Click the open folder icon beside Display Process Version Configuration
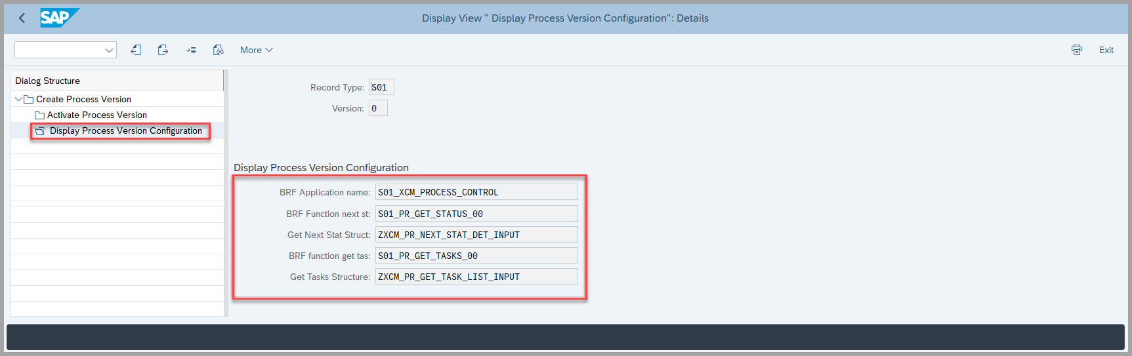1132x356 pixels. [40, 131]
